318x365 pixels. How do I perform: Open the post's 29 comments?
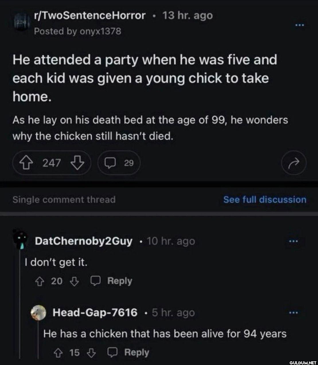point(119,163)
